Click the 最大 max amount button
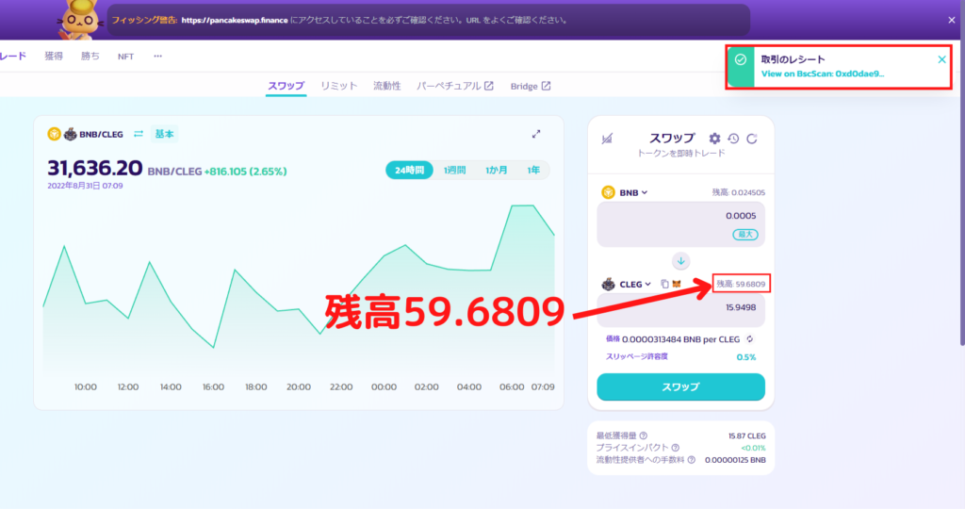965x509 pixels. (745, 235)
